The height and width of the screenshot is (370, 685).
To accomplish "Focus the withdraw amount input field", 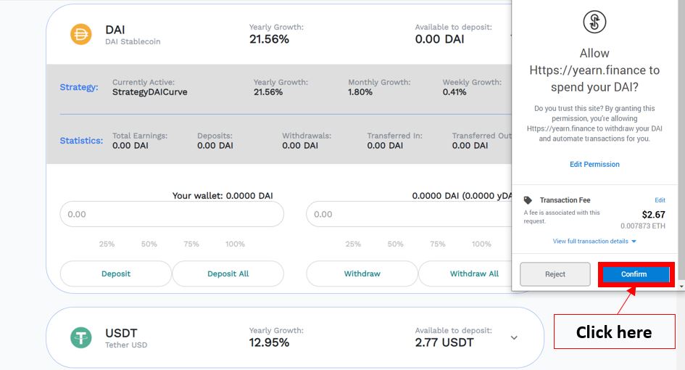I will [410, 214].
